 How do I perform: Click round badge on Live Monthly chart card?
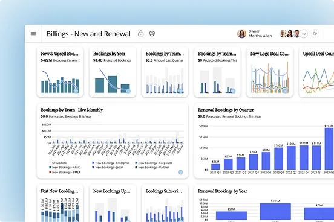coord(181,172)
